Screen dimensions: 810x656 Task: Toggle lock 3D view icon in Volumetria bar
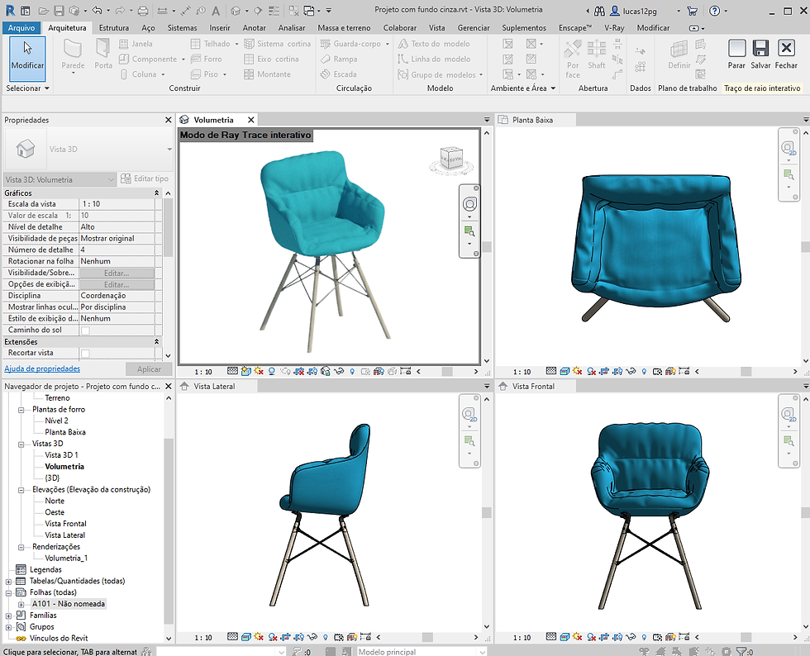(x=326, y=371)
